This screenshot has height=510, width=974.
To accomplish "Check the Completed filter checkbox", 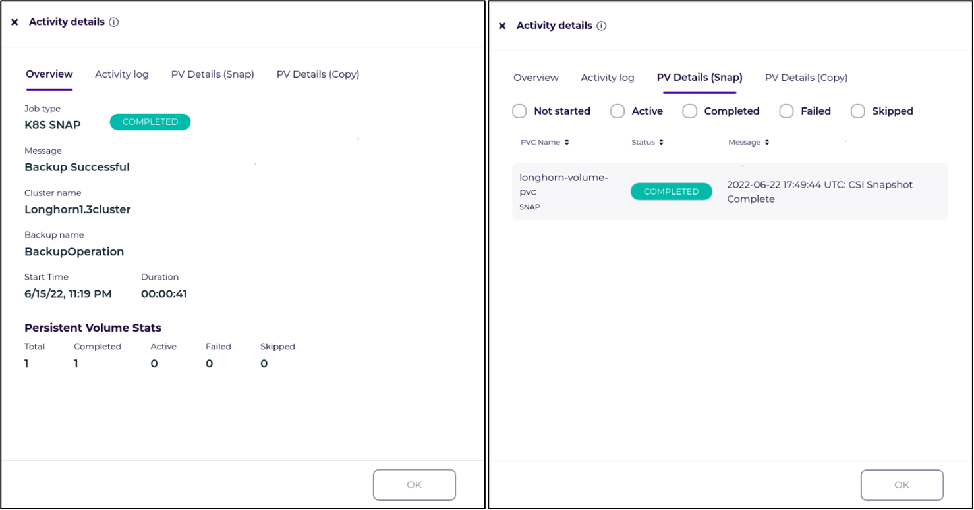I will 690,111.
